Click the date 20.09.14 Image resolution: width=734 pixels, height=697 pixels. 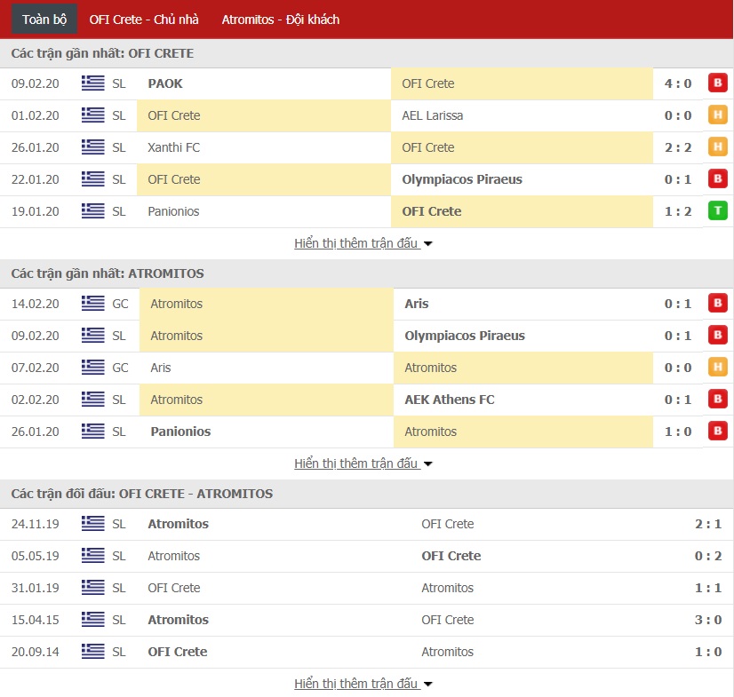pyautogui.click(x=36, y=652)
